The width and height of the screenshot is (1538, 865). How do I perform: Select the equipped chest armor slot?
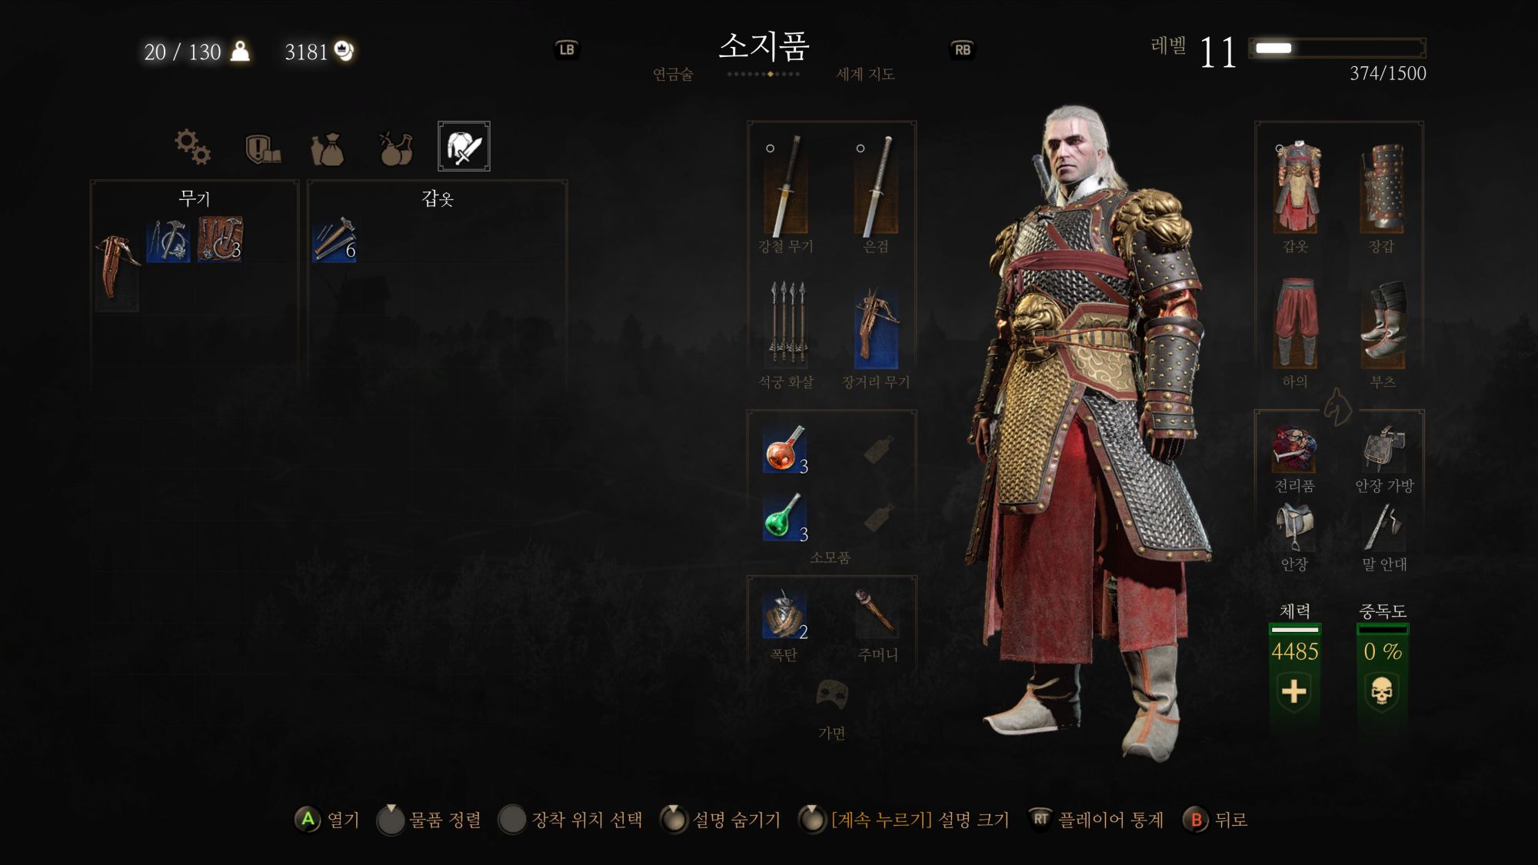coord(1296,187)
